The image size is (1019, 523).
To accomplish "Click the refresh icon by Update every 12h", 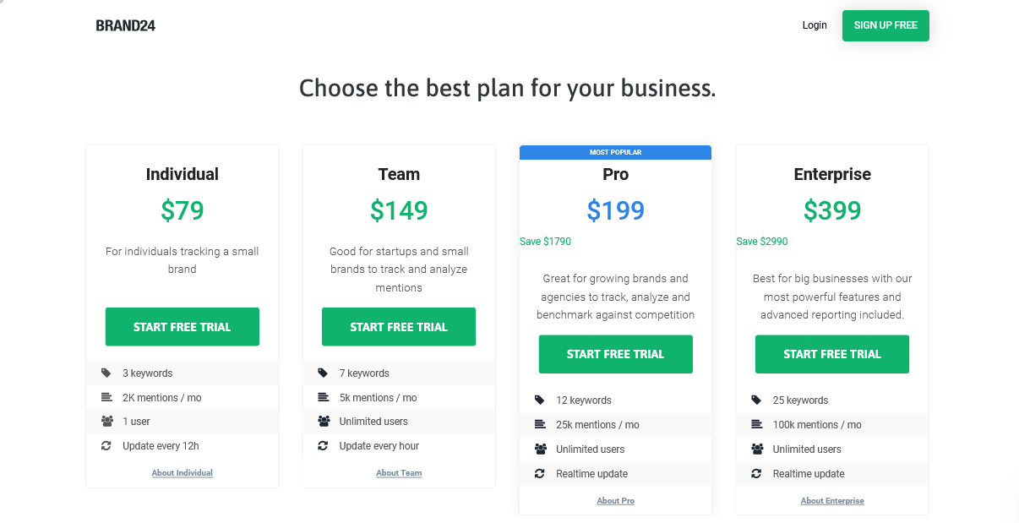I will point(106,445).
